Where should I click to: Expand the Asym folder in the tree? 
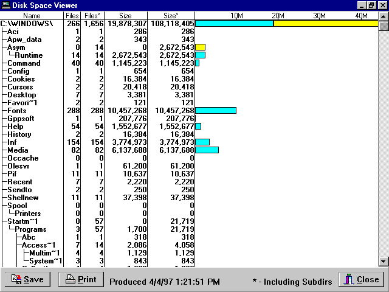pos(16,47)
